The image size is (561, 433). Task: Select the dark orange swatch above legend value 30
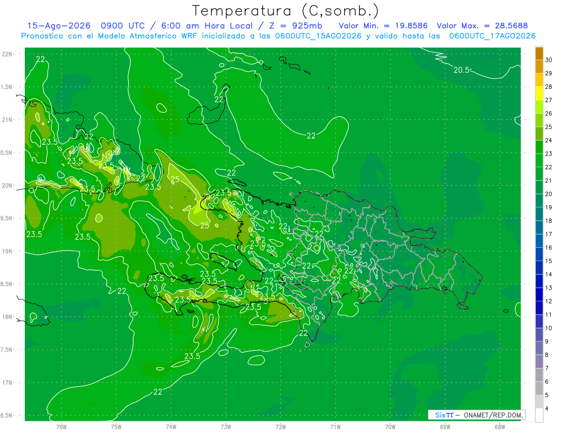coord(539,53)
